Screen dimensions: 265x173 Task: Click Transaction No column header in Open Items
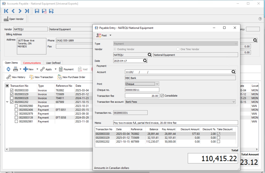19,86
